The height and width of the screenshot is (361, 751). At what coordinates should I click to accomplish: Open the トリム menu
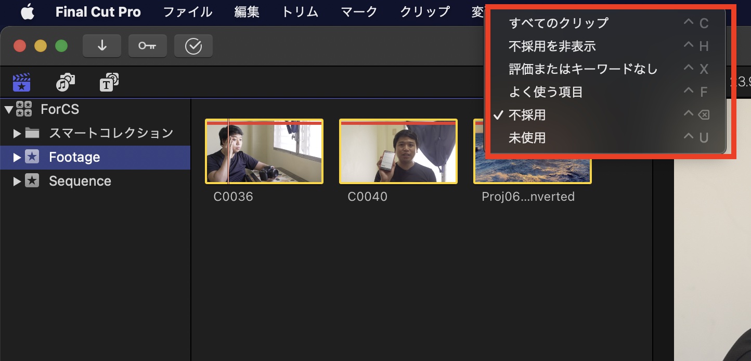(x=300, y=12)
